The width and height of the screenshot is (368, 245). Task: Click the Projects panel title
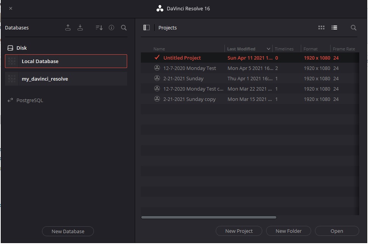coord(168,28)
